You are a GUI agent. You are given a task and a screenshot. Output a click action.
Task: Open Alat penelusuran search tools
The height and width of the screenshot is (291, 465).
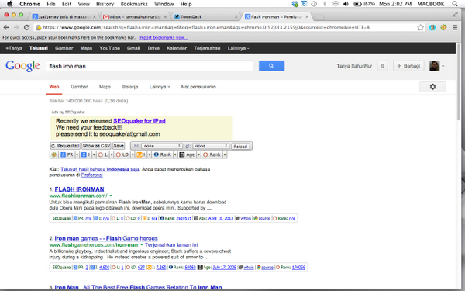click(198, 87)
